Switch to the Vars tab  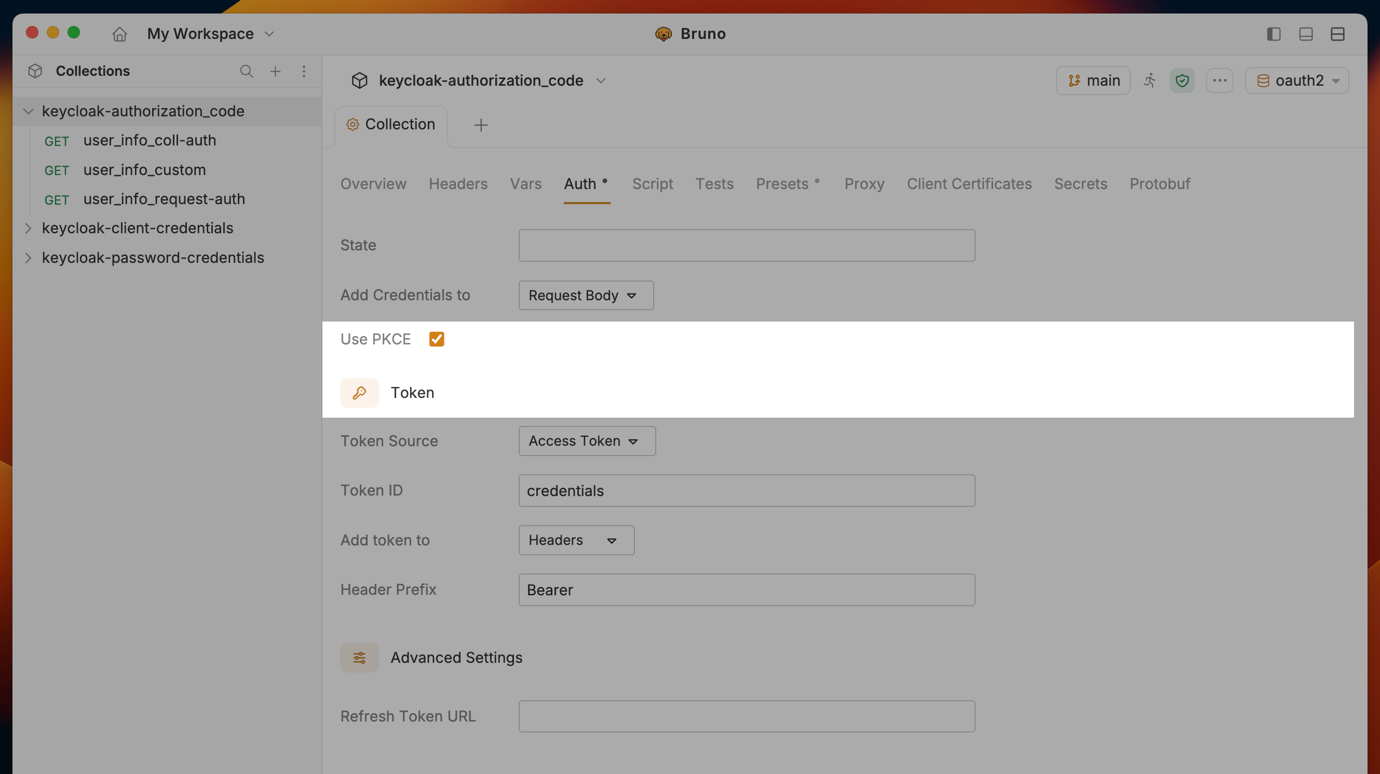525,184
